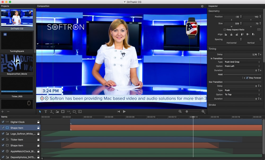This screenshot has width=265, height=160.
Task: Click the Size W value field 329
Action: click(232, 23)
